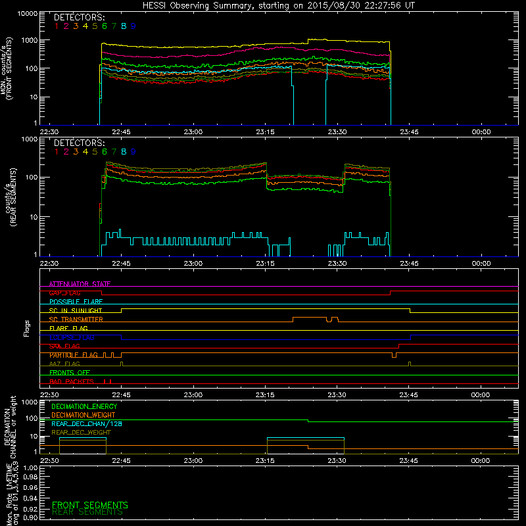Click the REAR_DEC_CHAN/128 legend label

(x=87, y=423)
